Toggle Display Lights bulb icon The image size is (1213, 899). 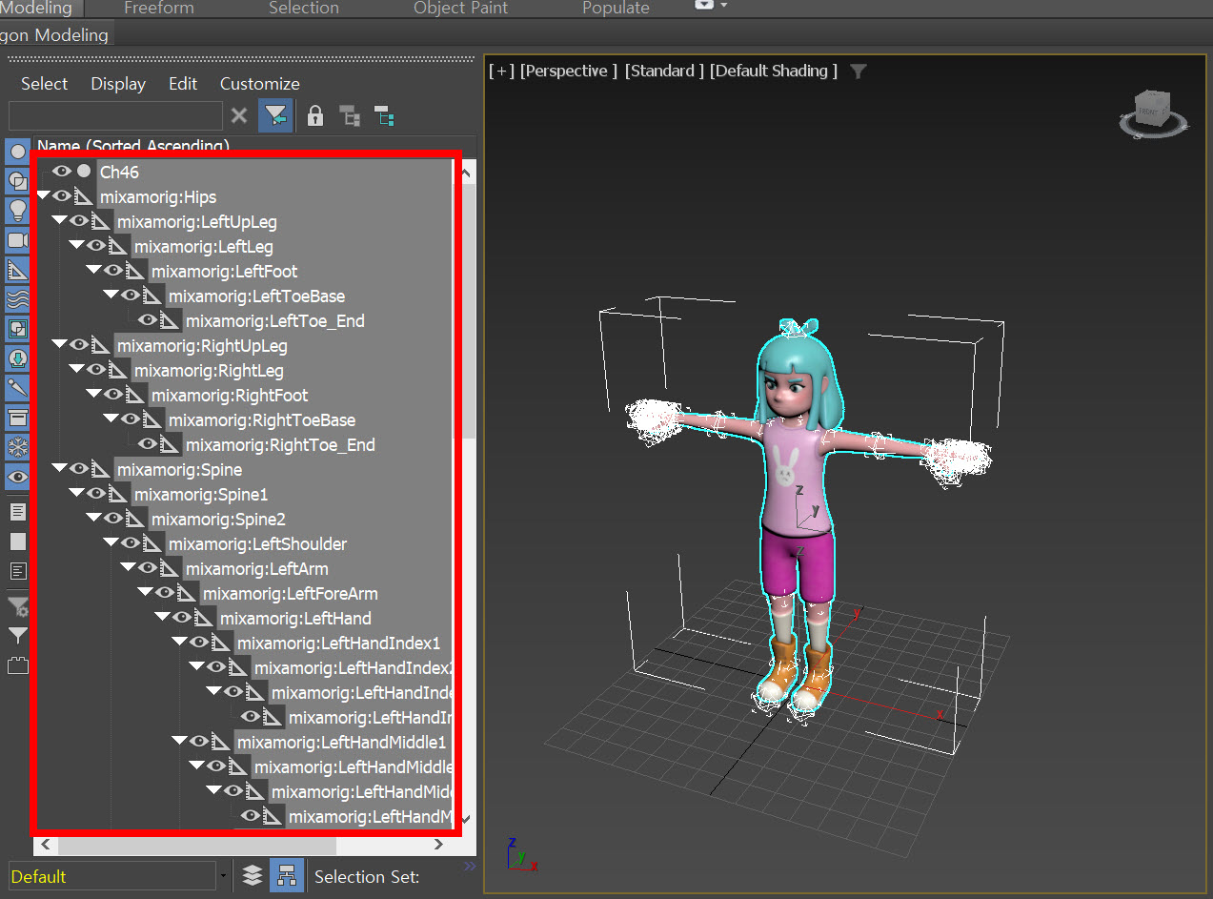[x=17, y=211]
